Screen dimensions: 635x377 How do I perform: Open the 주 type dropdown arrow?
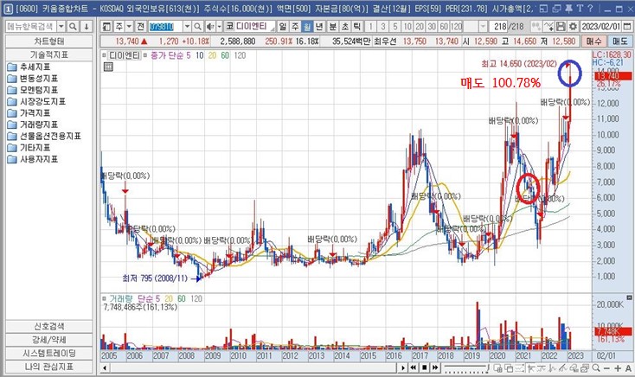click(x=129, y=27)
